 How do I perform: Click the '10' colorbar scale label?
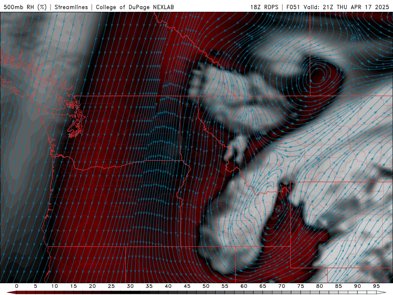pos(55,286)
